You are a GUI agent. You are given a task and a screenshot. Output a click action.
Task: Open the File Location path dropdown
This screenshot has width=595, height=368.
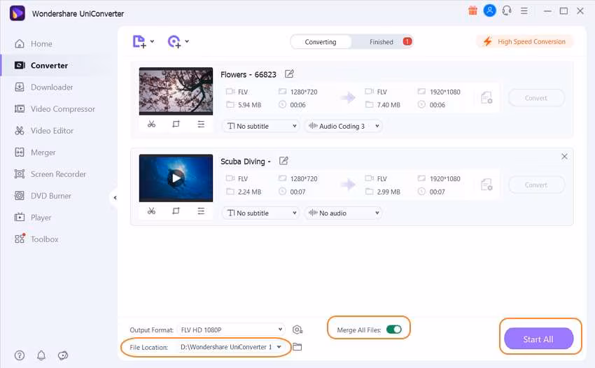pos(231,347)
